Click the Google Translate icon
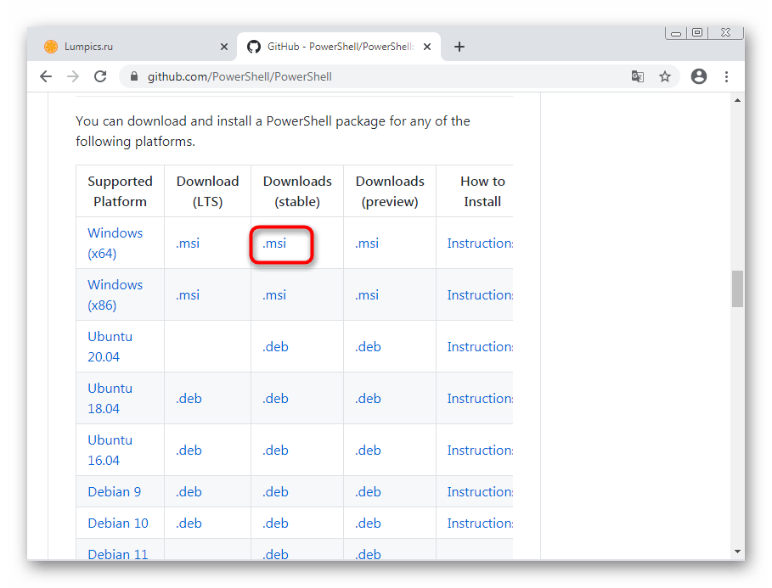 638,76
